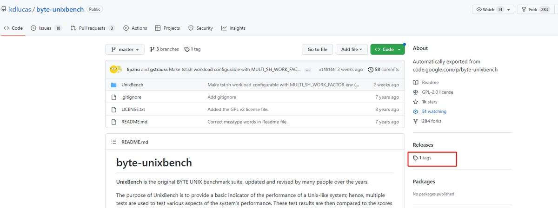Click the repository book icon
558x208 pixels.
pos(4,9)
